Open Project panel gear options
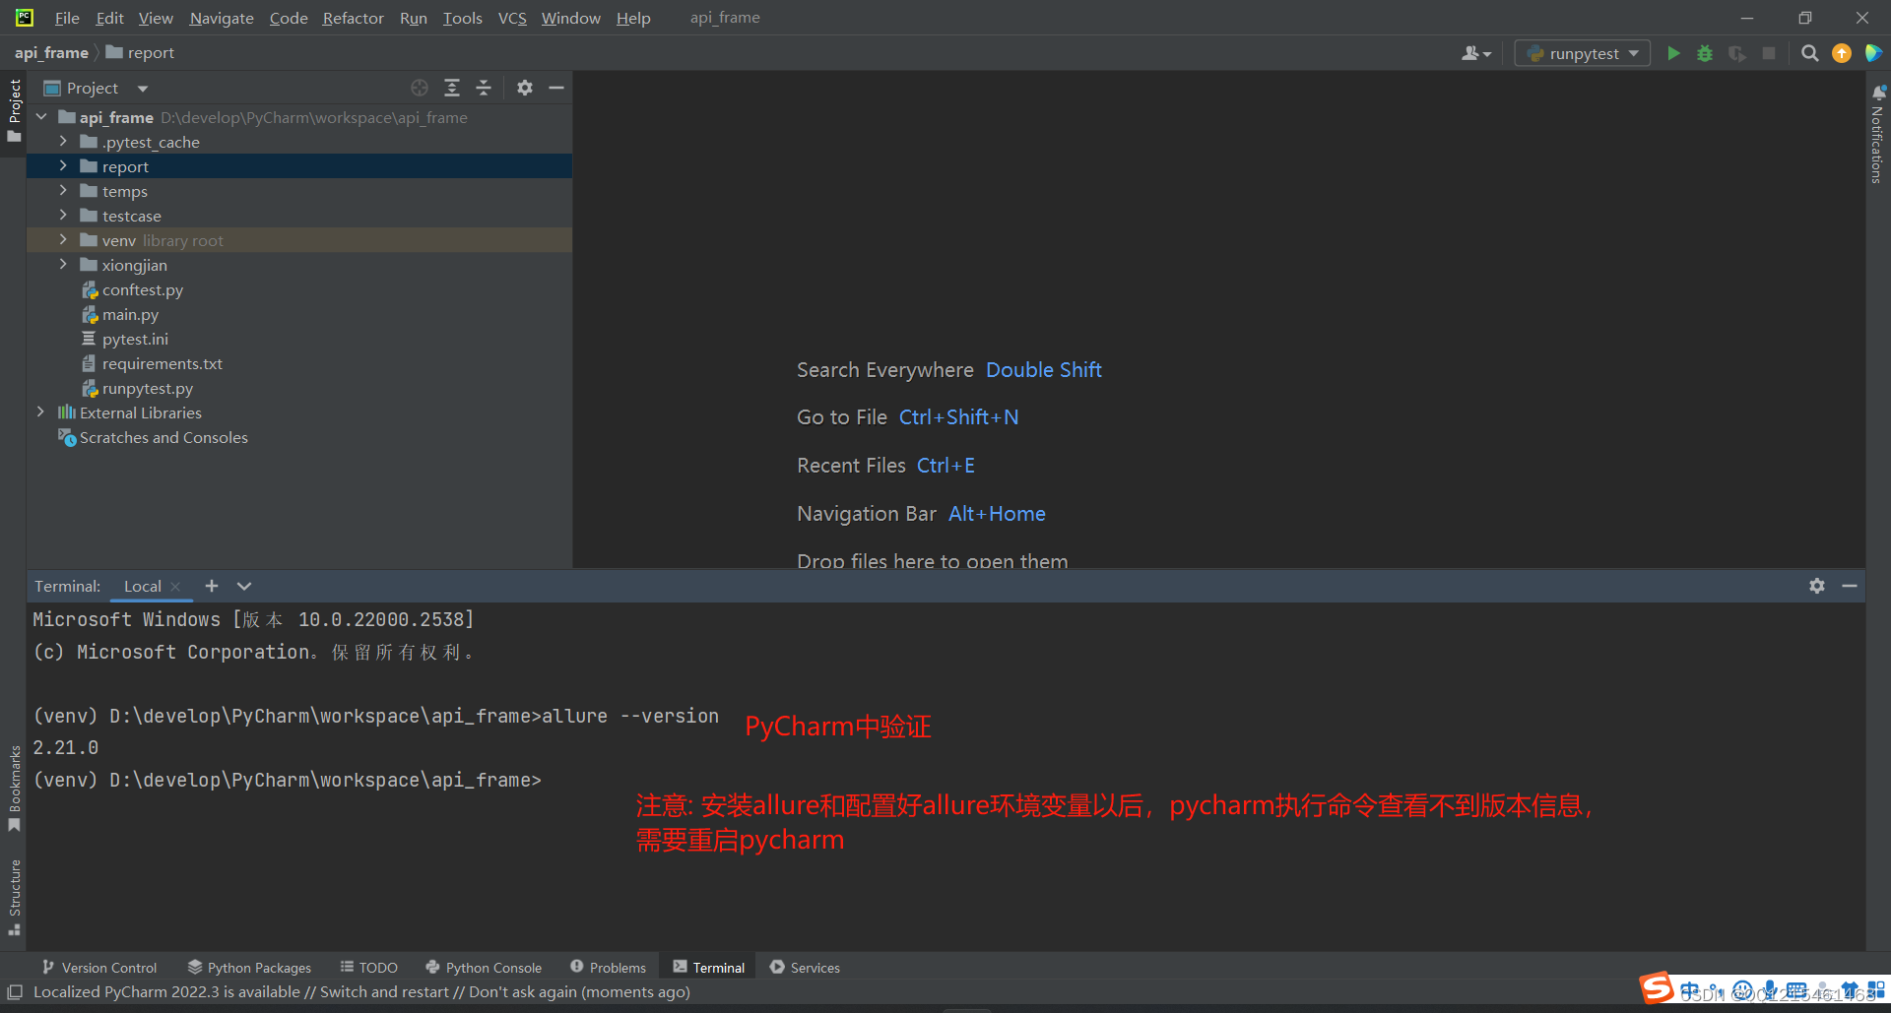This screenshot has width=1891, height=1013. tap(525, 88)
